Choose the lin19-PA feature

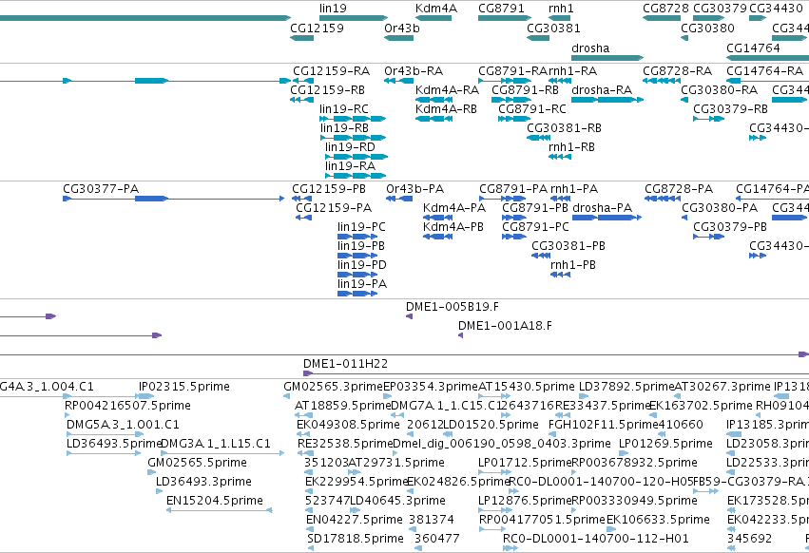pyautogui.click(x=357, y=294)
